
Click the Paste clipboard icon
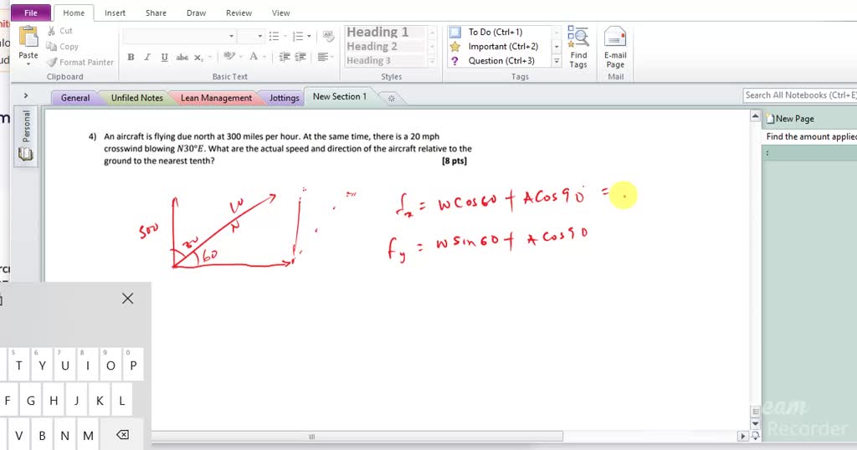point(28,39)
